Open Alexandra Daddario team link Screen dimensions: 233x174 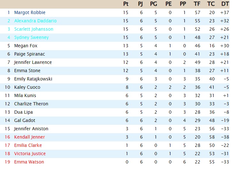coord(35,21)
